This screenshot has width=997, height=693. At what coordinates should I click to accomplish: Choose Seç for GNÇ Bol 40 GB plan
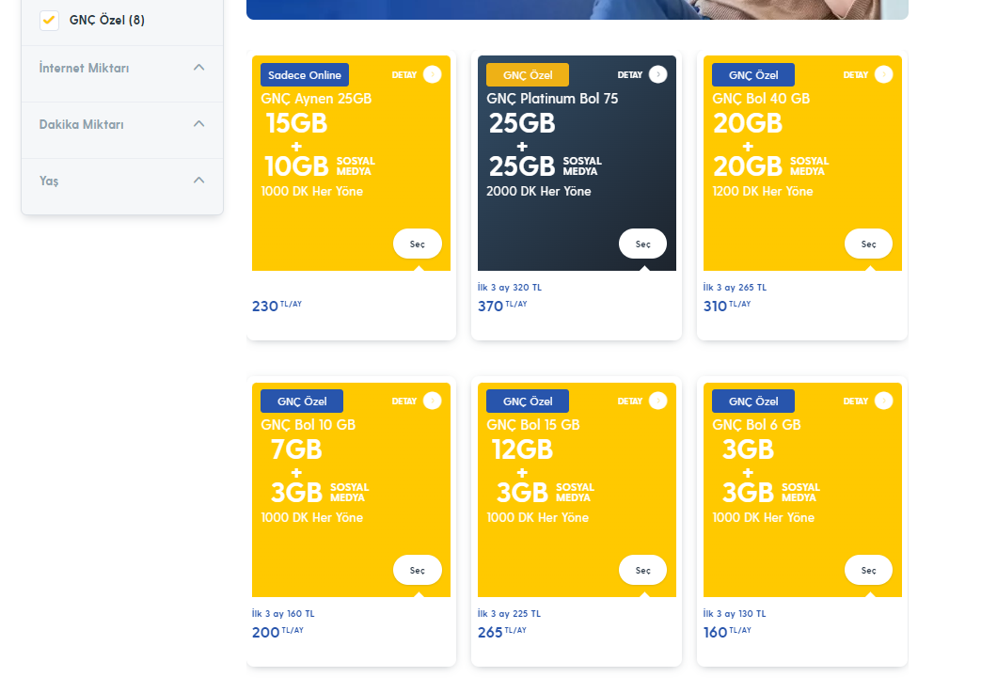pyautogui.click(x=868, y=244)
